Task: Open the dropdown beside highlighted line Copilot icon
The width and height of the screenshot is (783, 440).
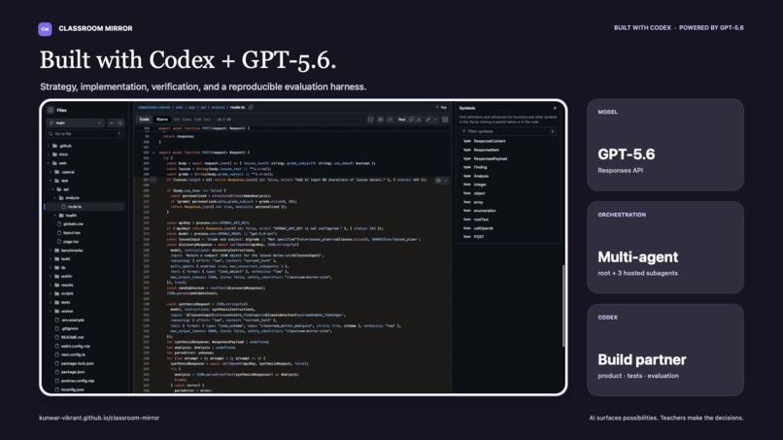Action: coord(446,181)
